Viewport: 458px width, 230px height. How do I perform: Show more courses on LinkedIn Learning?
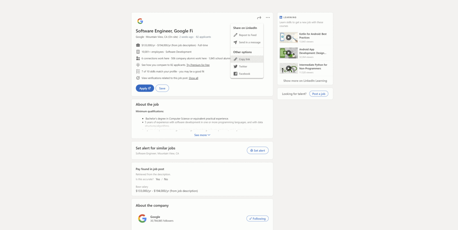305,81
